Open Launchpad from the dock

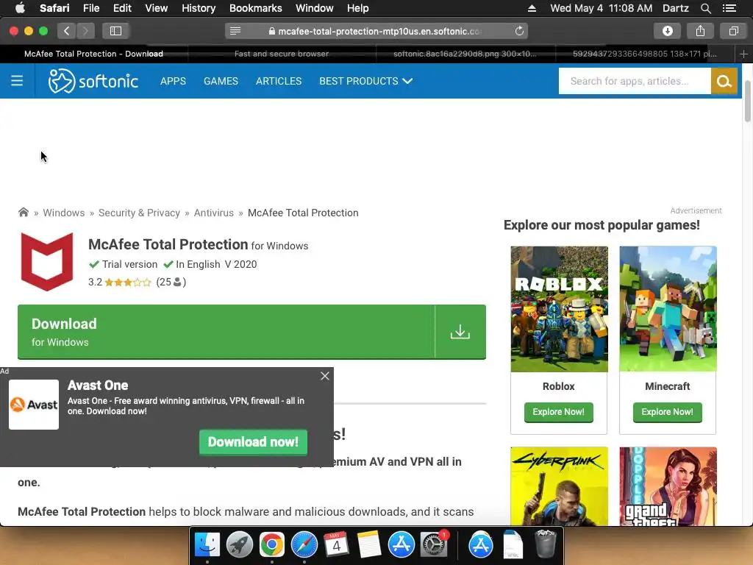(x=239, y=545)
